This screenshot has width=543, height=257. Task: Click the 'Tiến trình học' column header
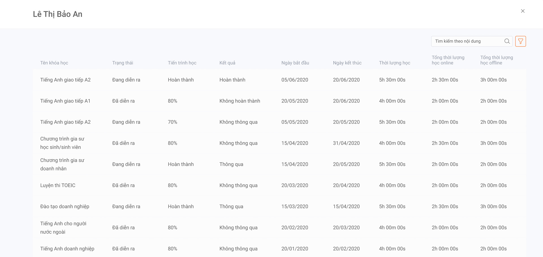[182, 63]
